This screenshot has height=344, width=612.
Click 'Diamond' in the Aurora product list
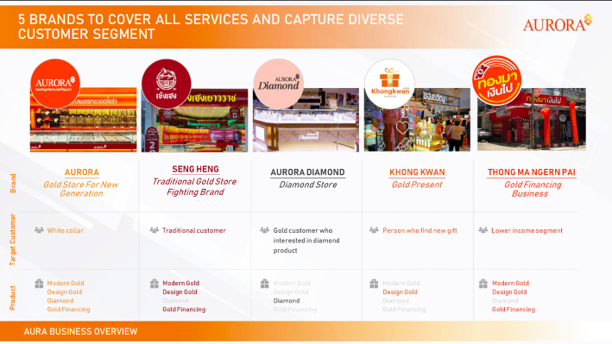[x=60, y=301]
